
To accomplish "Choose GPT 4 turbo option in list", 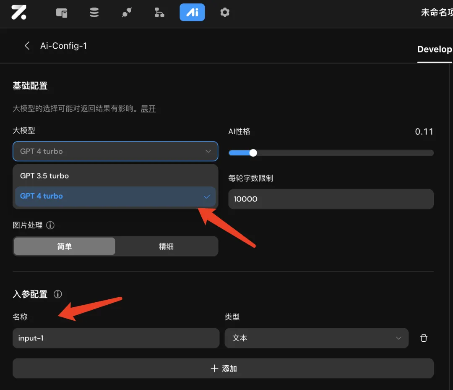I will tap(115, 196).
